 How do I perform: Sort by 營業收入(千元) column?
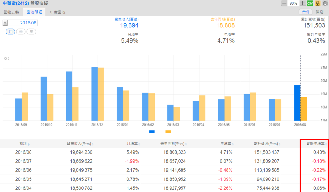(x=80, y=144)
